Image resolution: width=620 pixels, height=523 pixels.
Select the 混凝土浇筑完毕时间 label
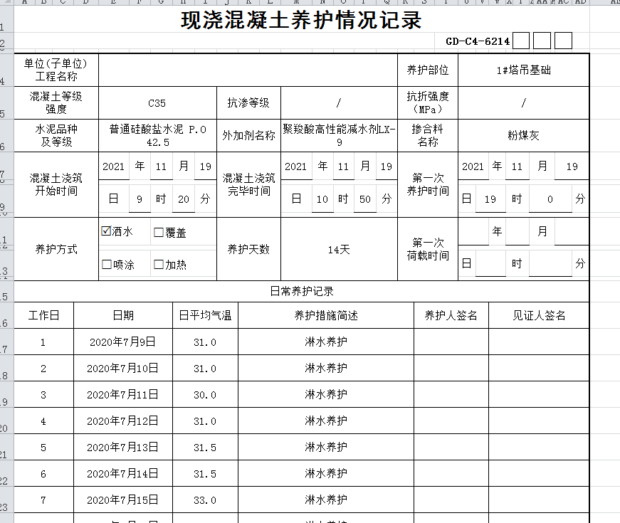[x=248, y=184]
